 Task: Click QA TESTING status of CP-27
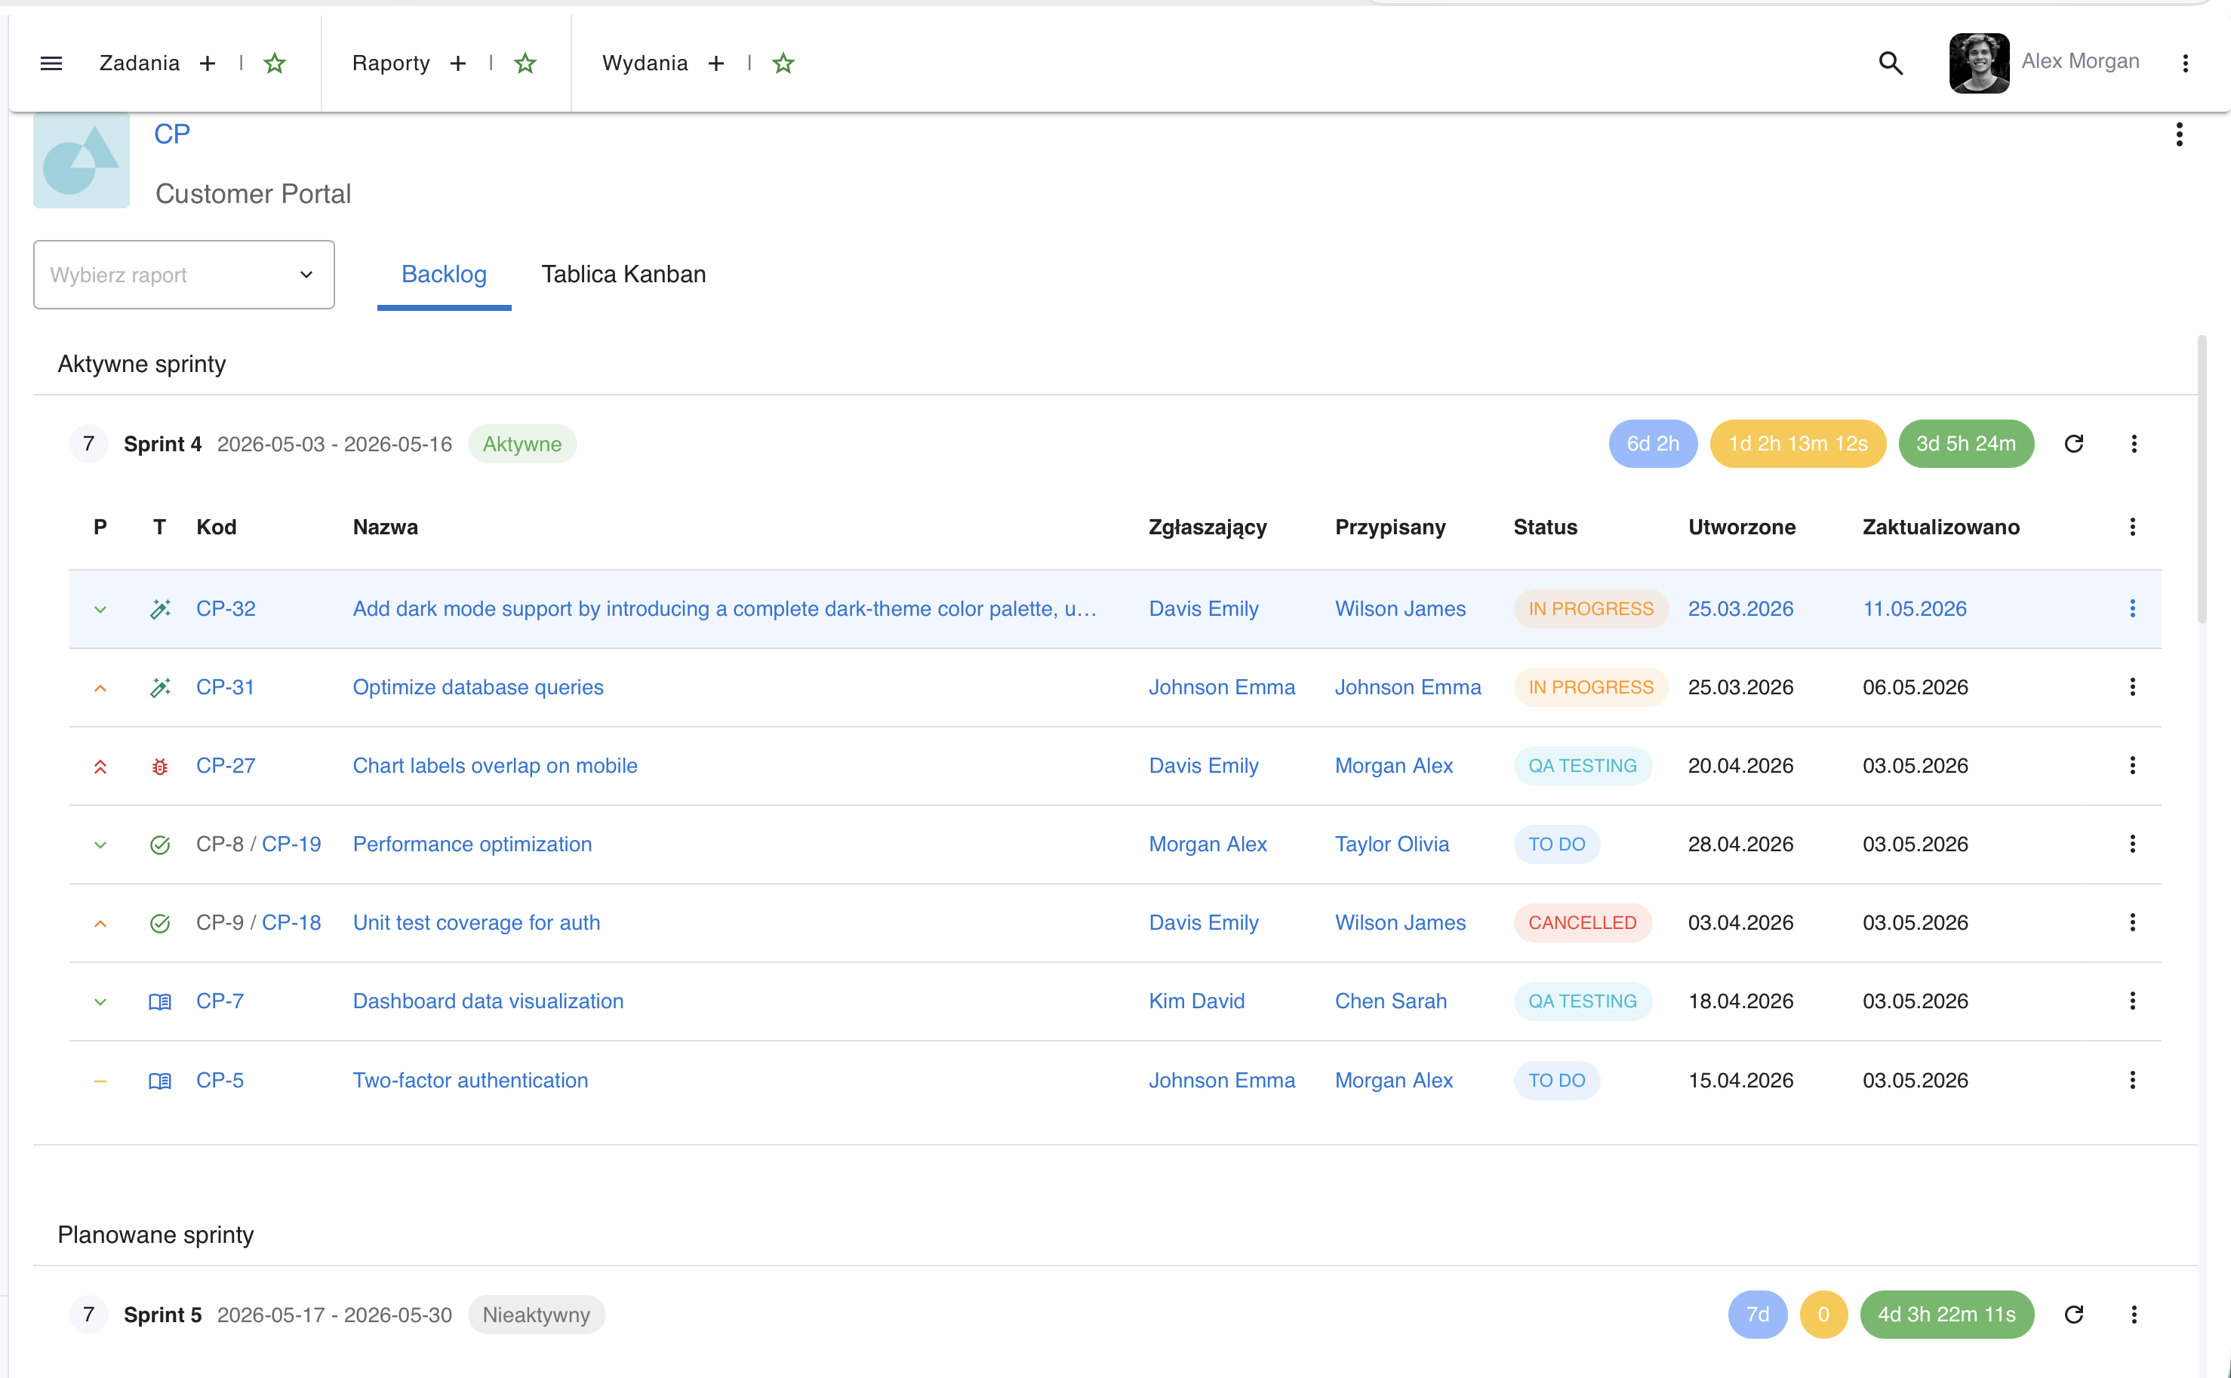1582,764
